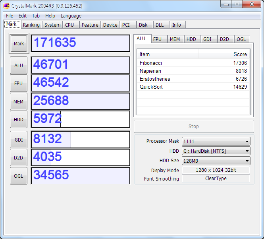Click the total score 171635
Image resolution: width=264 pixels, height=239 pixels.
(x=81, y=43)
